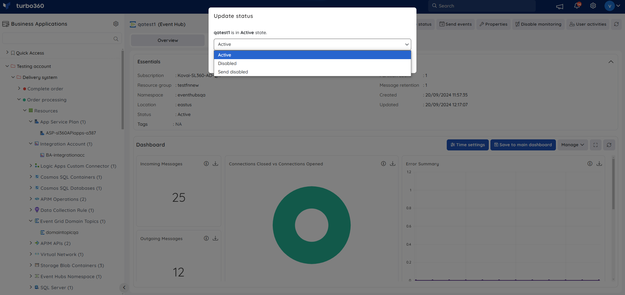
Task: Expand Logic Apps Custom Connector (1)
Action: (31, 165)
